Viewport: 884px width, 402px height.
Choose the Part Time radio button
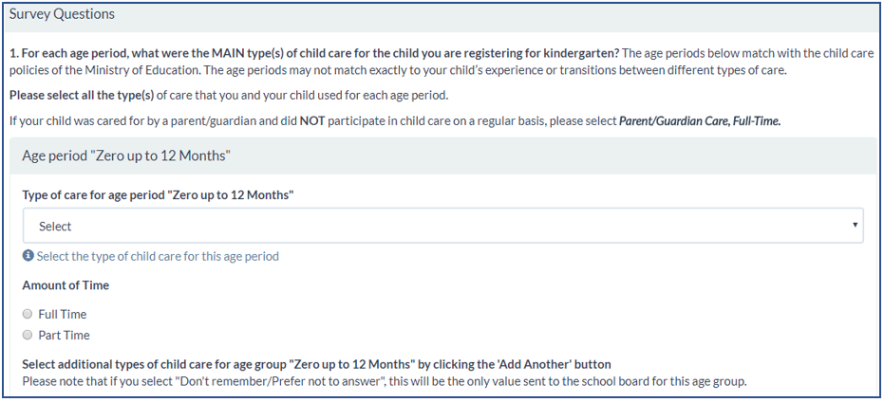28,335
